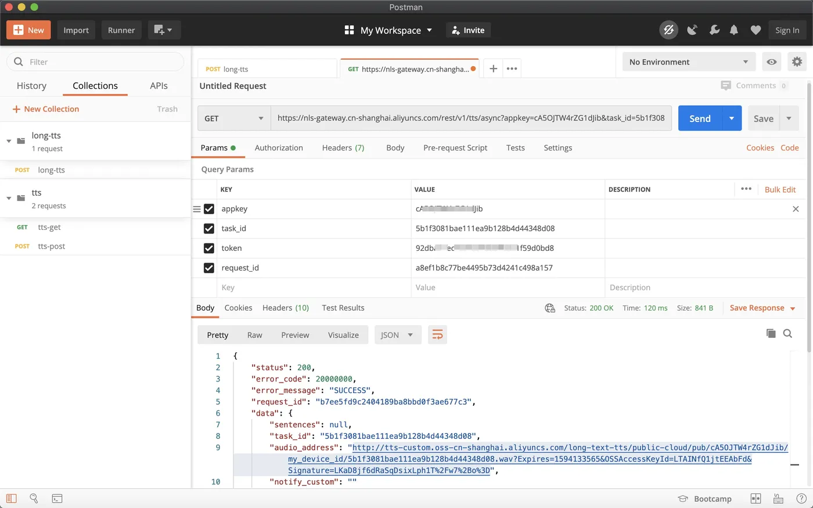The width and height of the screenshot is (813, 508).
Task: Open the help question mark icon
Action: (801, 498)
